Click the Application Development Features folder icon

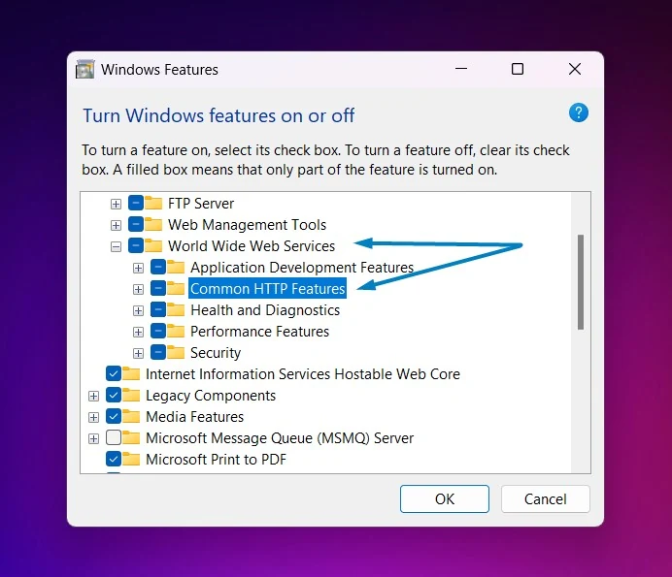tap(176, 267)
